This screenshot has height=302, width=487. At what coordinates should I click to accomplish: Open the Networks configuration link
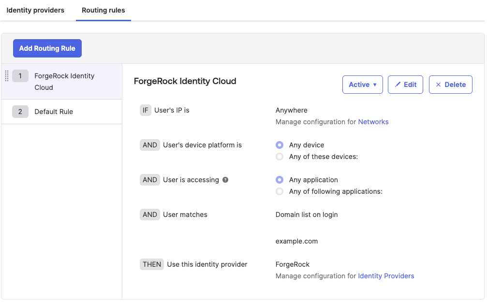coord(373,122)
